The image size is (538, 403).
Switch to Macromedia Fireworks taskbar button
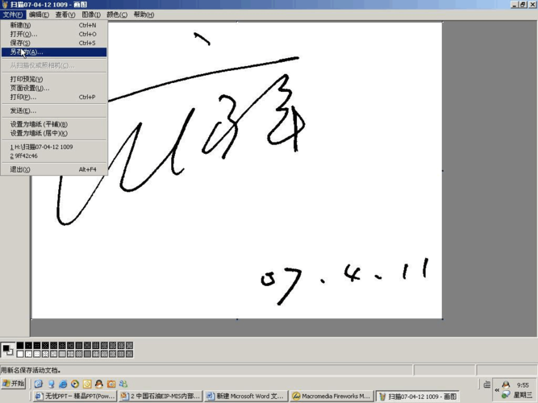(x=331, y=397)
